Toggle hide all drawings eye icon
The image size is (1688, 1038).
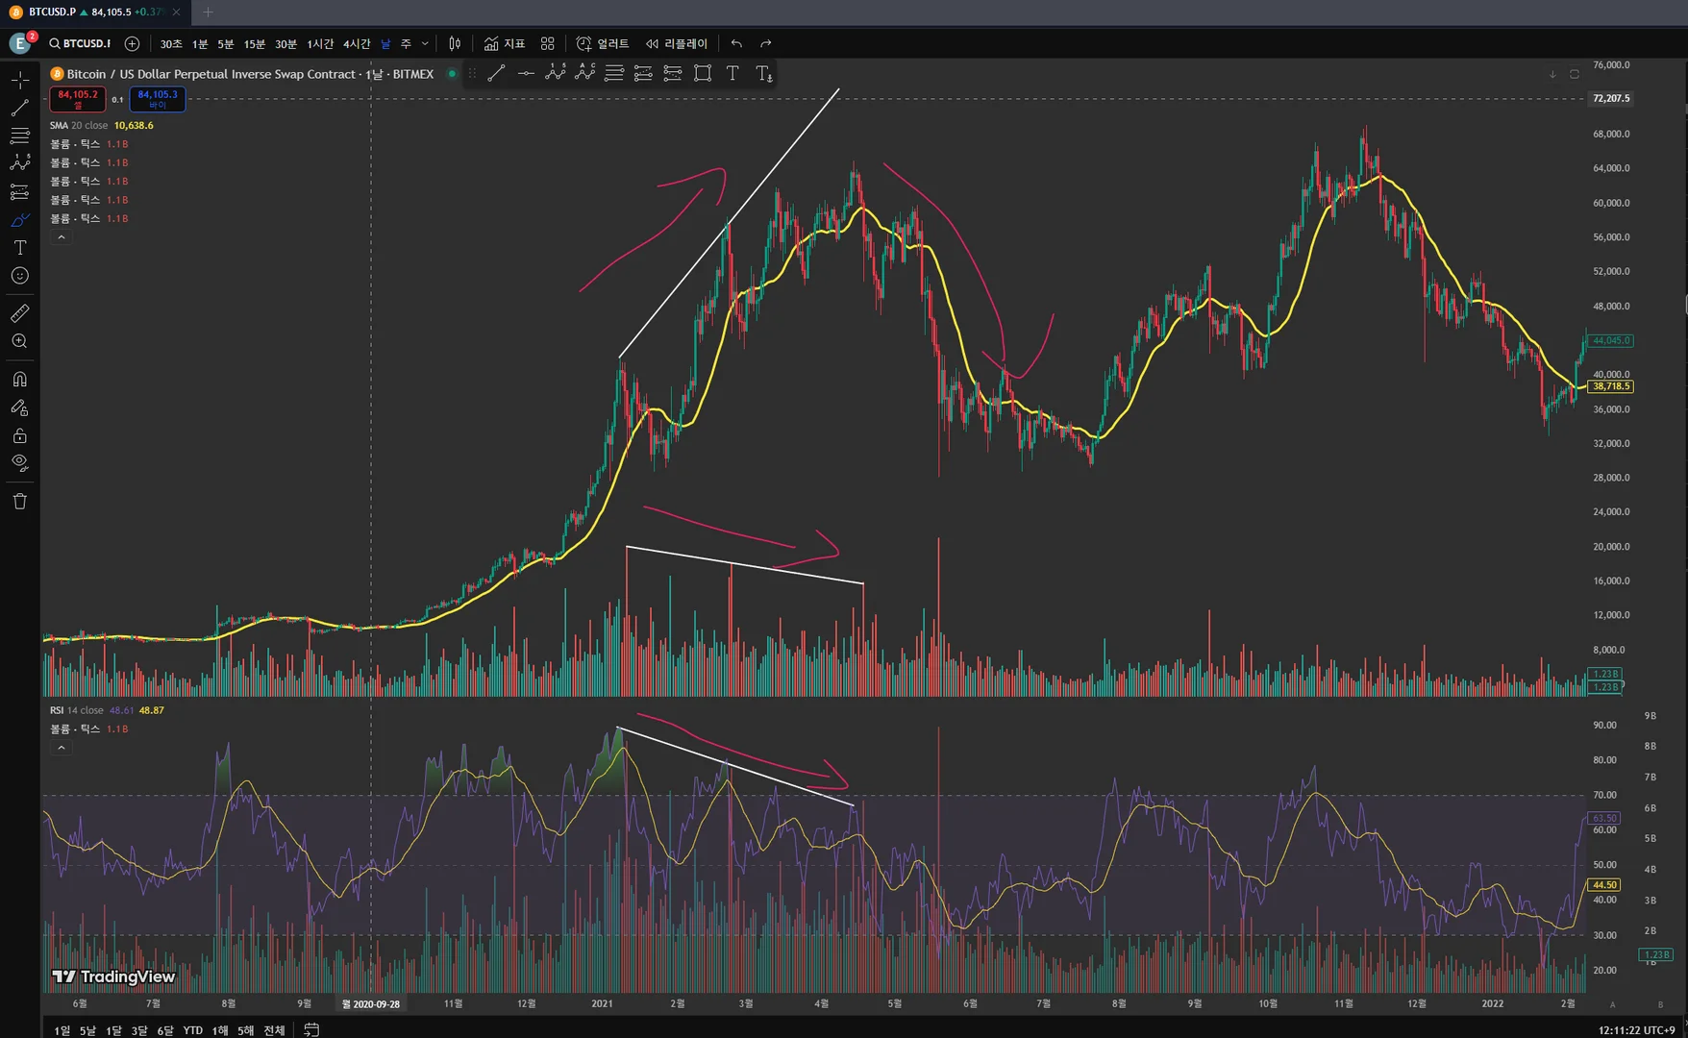point(19,463)
